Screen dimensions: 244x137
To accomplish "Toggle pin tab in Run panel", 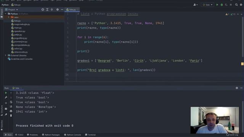I will pyautogui.click(x=6, y=115).
